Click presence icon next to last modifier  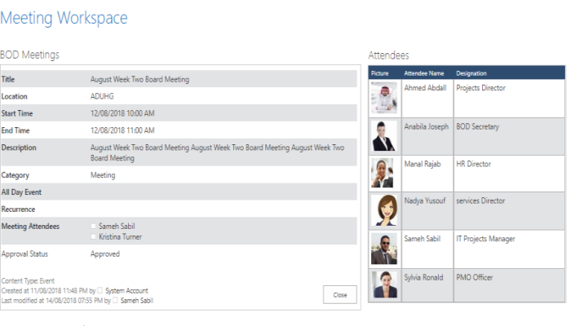coord(114,301)
